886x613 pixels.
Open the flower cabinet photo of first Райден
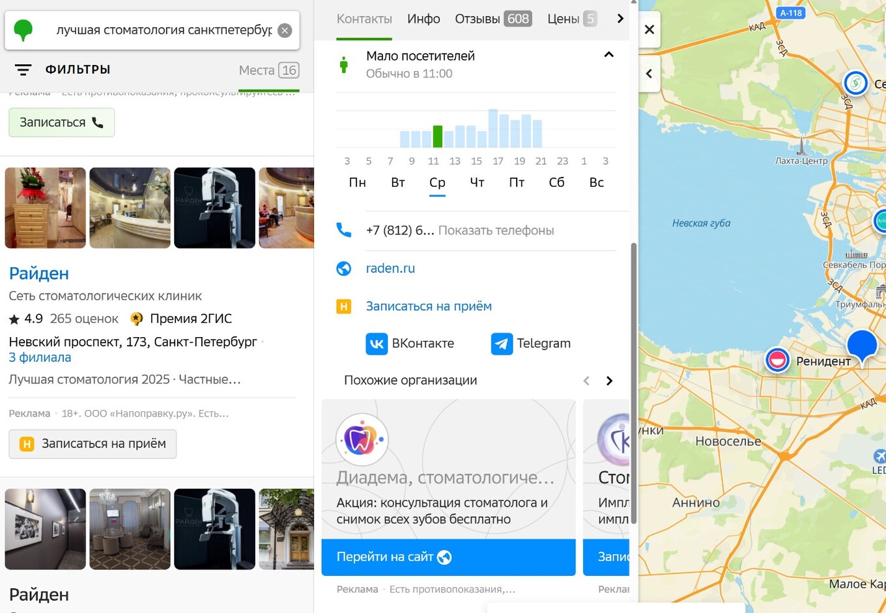(x=45, y=208)
